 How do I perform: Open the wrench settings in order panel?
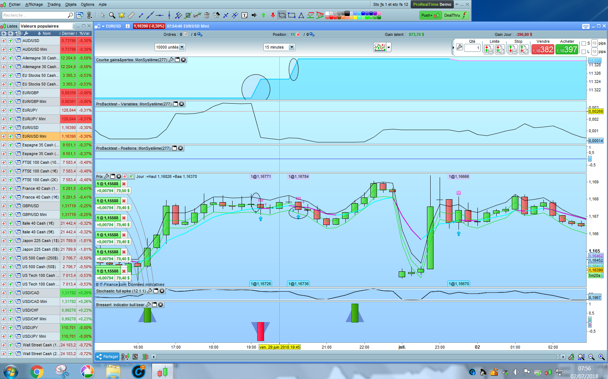click(459, 47)
